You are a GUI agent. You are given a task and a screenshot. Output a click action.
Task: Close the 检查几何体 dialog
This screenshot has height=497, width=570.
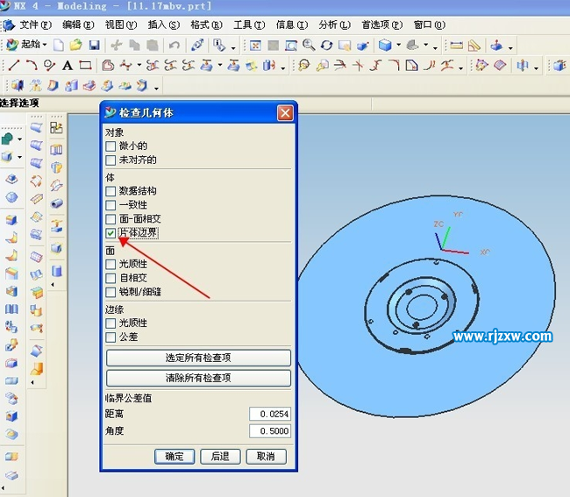coord(284,113)
